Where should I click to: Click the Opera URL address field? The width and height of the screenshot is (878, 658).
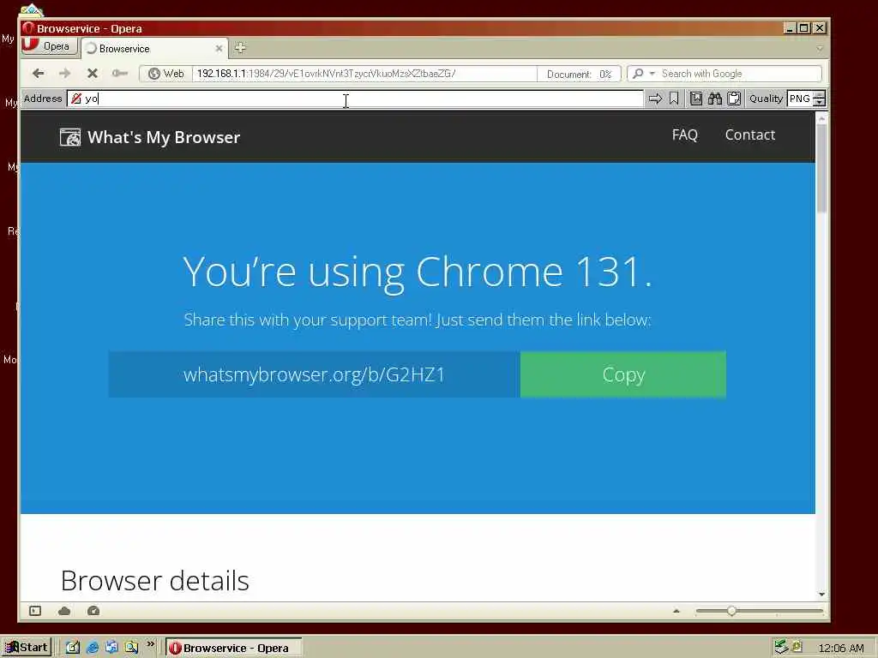(364, 74)
